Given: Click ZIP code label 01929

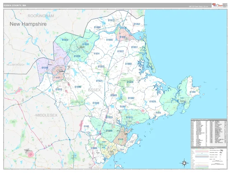Looking at the screenshot, I should [x=152, y=102].
